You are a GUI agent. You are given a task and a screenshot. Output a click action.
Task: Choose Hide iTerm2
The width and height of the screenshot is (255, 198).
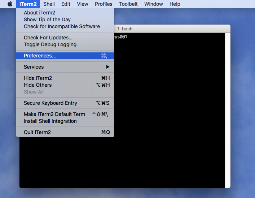[x=65, y=78]
